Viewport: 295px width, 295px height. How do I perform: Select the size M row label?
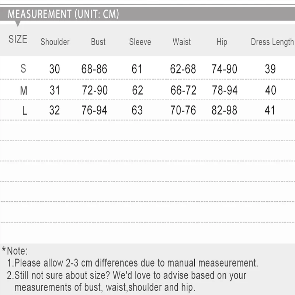tap(24, 90)
